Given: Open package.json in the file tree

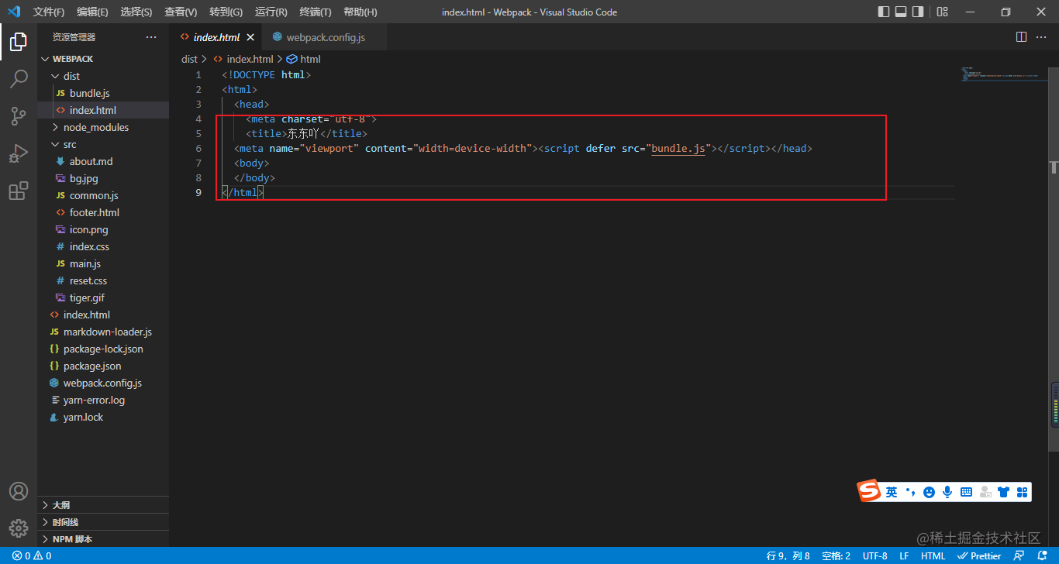Looking at the screenshot, I should click(103, 366).
